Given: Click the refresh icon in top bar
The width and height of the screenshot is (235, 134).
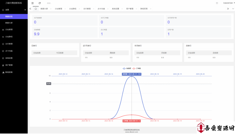Looking at the screenshot, I should pyautogui.click(x=40, y=3).
